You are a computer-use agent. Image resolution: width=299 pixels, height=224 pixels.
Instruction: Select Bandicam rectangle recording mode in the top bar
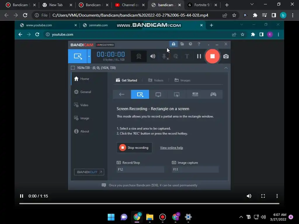78,56
